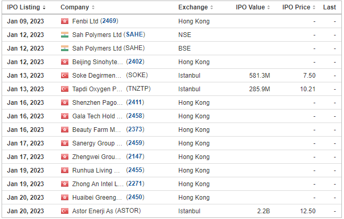The image size is (344, 219).
Task: Click Hong Kong flag beside Huaibei Greeng
Action: [65, 198]
